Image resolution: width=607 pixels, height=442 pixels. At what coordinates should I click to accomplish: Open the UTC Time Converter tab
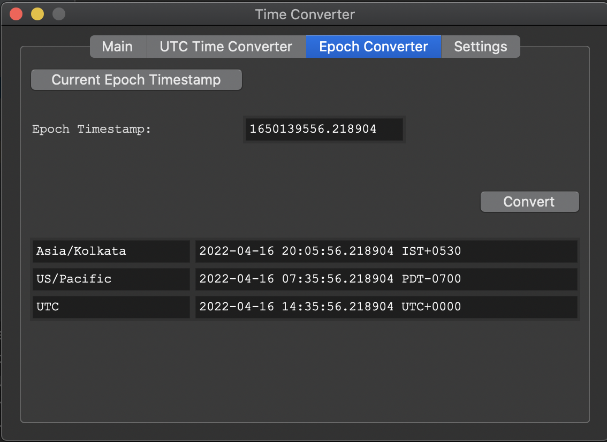tap(226, 47)
